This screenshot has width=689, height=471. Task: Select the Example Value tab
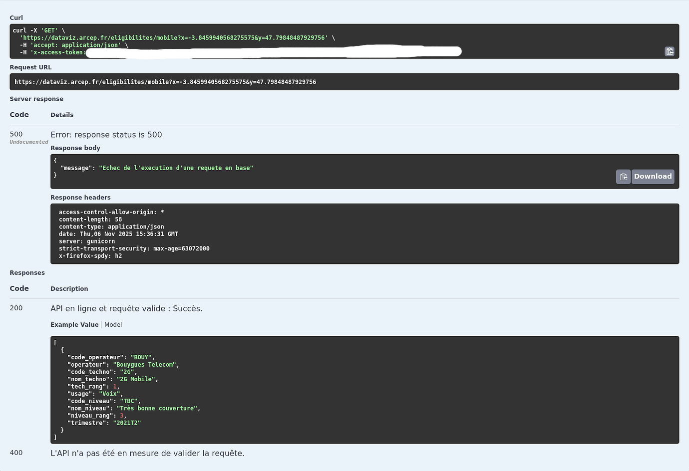click(74, 324)
